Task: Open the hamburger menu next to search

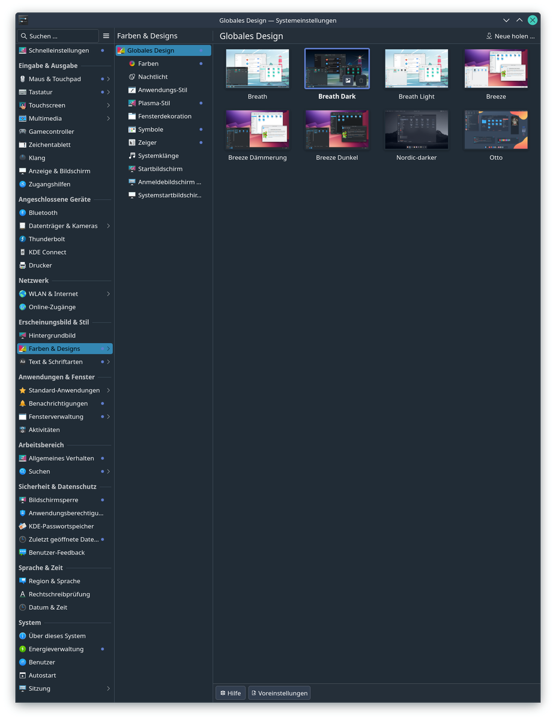Action: coord(106,36)
